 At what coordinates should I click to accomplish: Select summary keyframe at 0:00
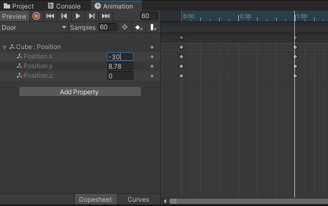(182, 38)
